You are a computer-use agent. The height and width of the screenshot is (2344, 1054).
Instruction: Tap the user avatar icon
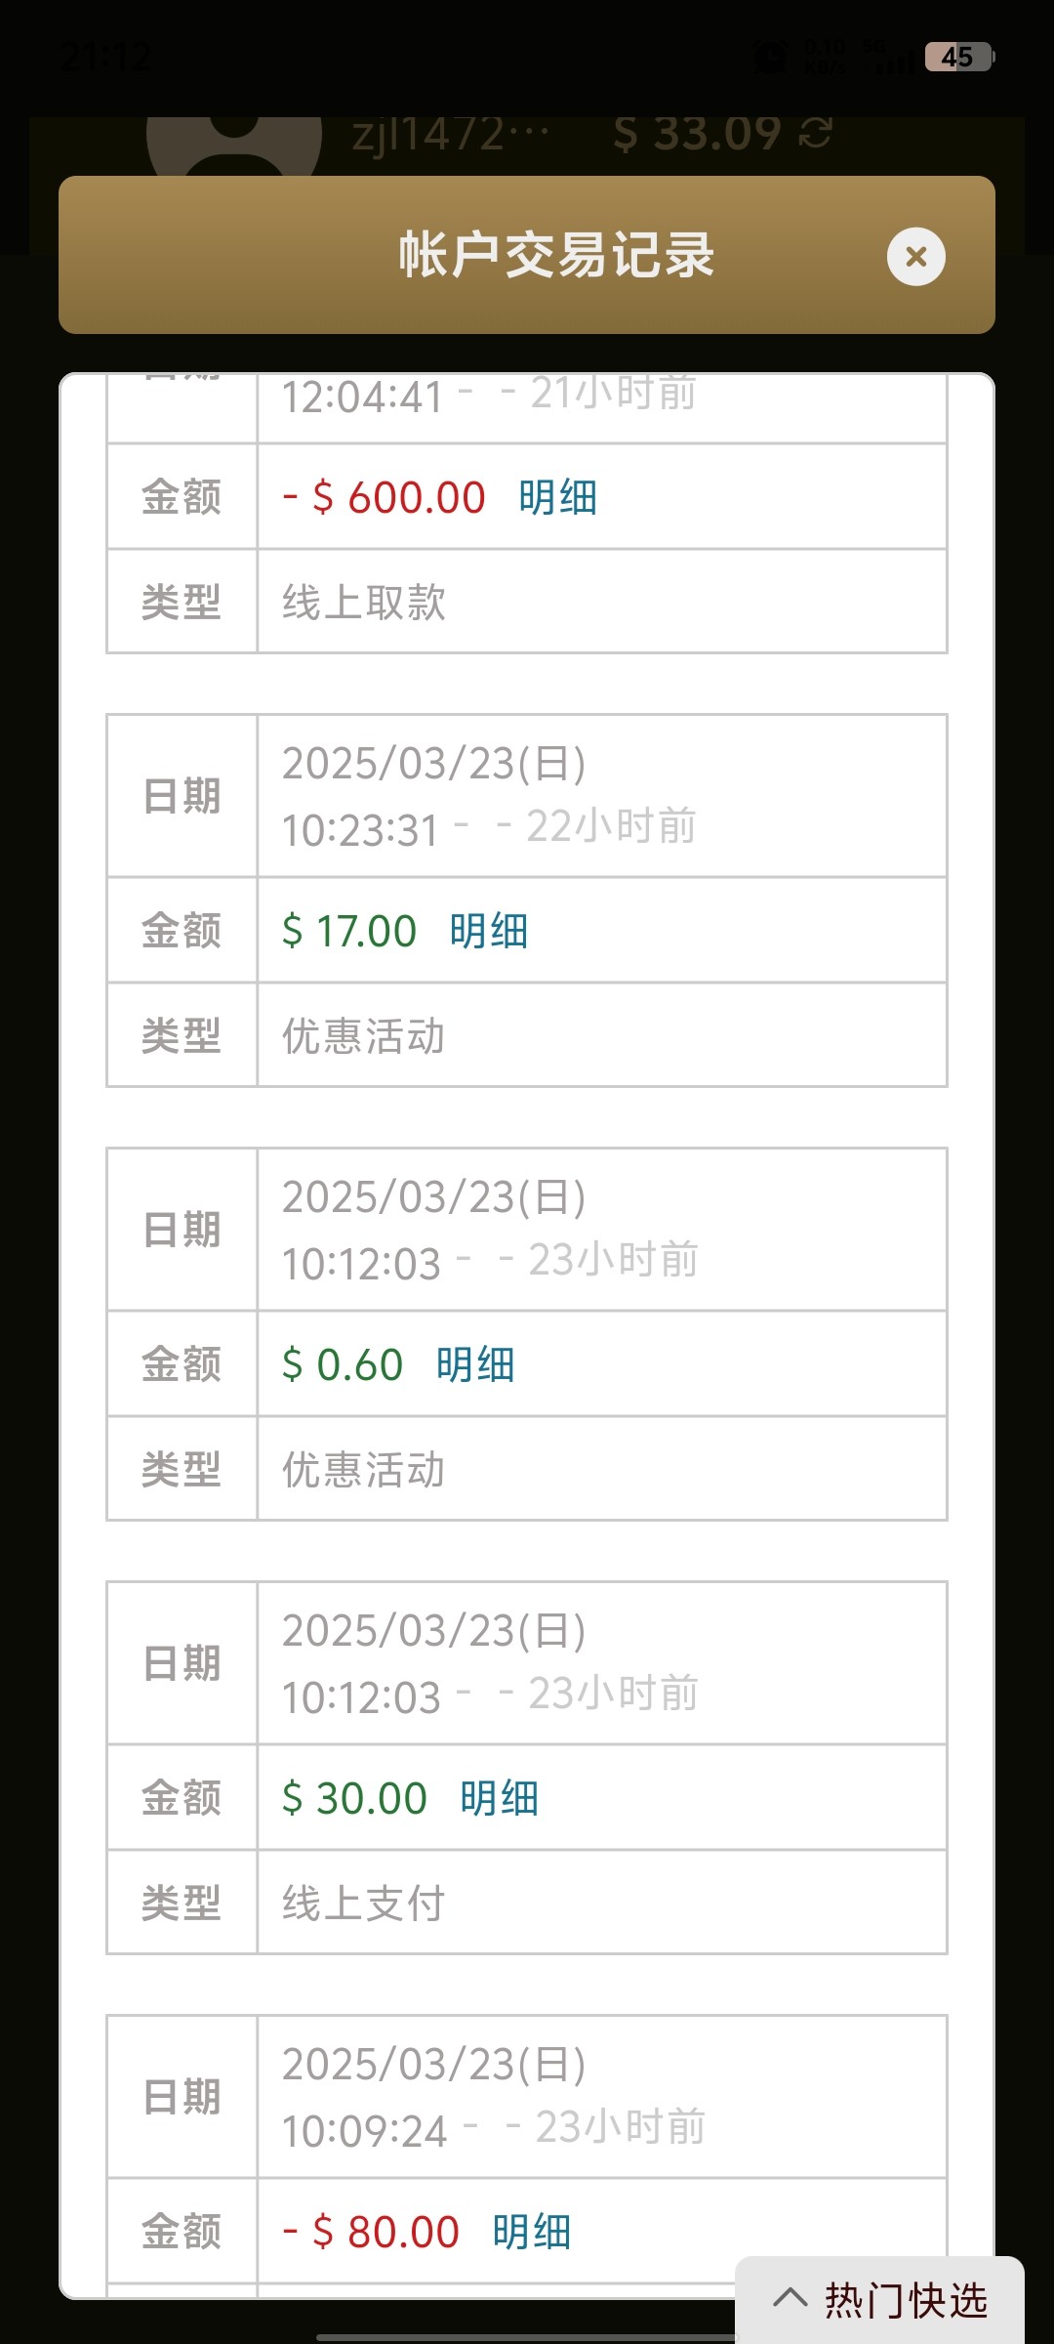(234, 142)
